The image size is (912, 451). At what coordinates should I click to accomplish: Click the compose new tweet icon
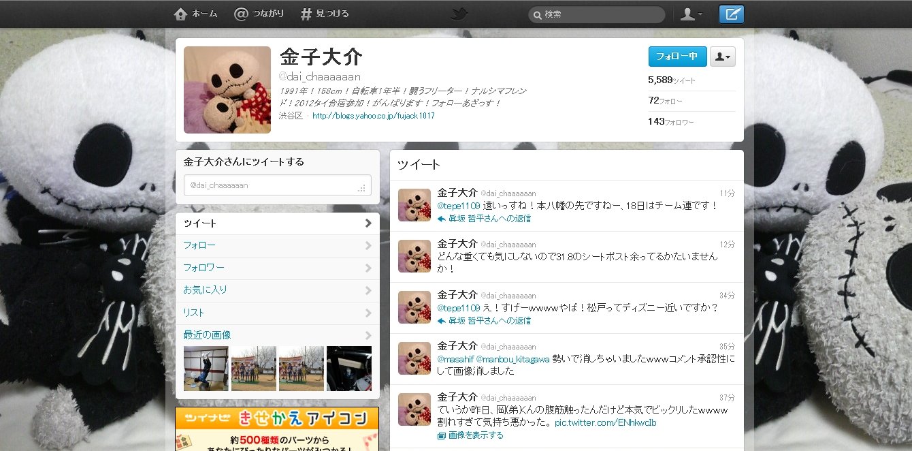[732, 14]
